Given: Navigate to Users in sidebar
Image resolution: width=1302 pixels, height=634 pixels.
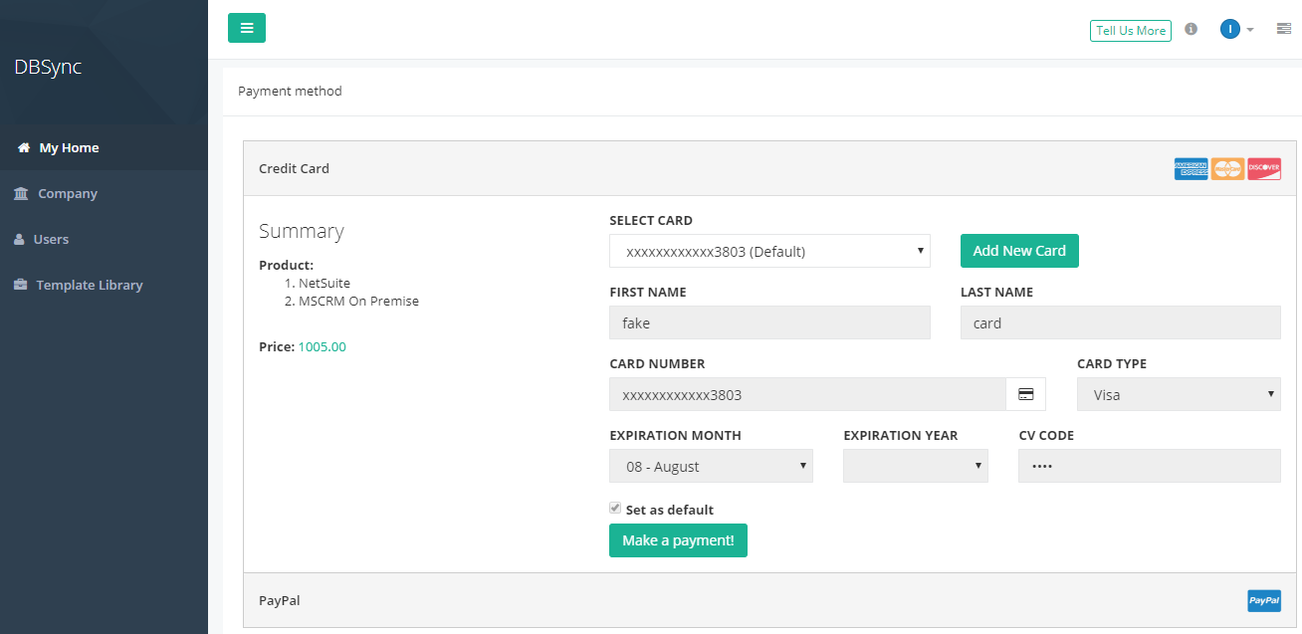Looking at the screenshot, I should coord(51,240).
